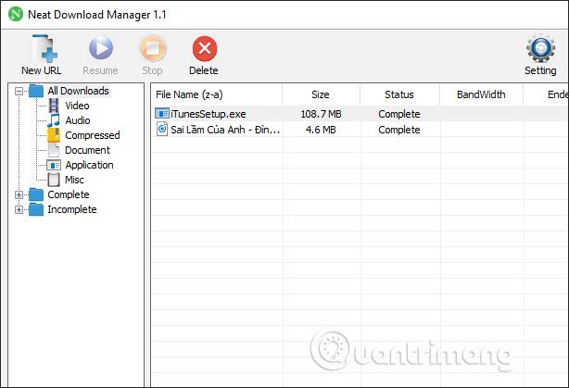Collapse the All Downloads tree node

[19, 91]
